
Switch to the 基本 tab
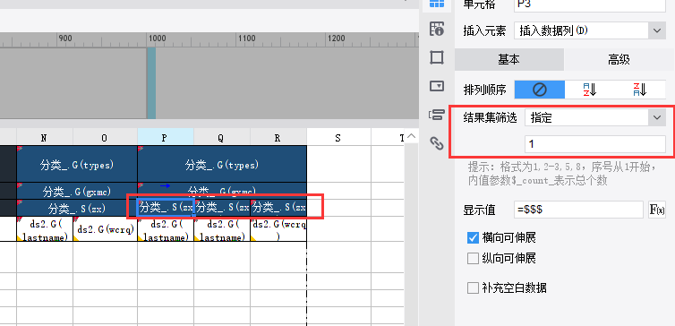[x=509, y=60]
